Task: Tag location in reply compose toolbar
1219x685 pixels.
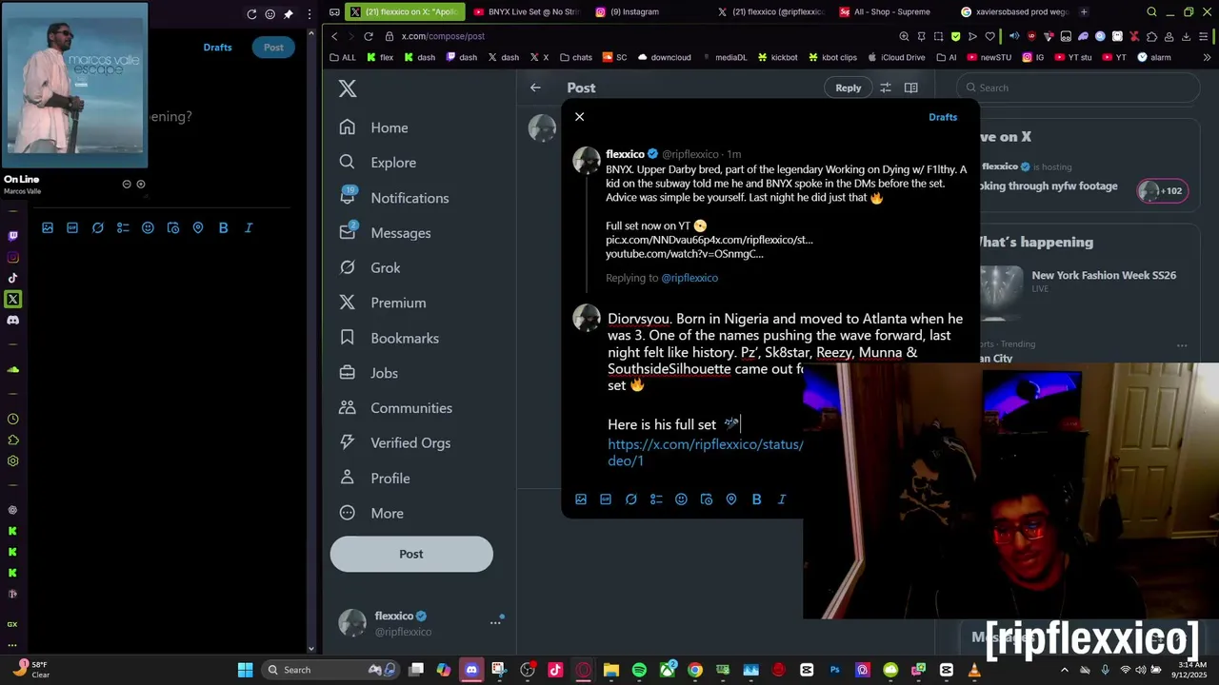Action: 731,499
